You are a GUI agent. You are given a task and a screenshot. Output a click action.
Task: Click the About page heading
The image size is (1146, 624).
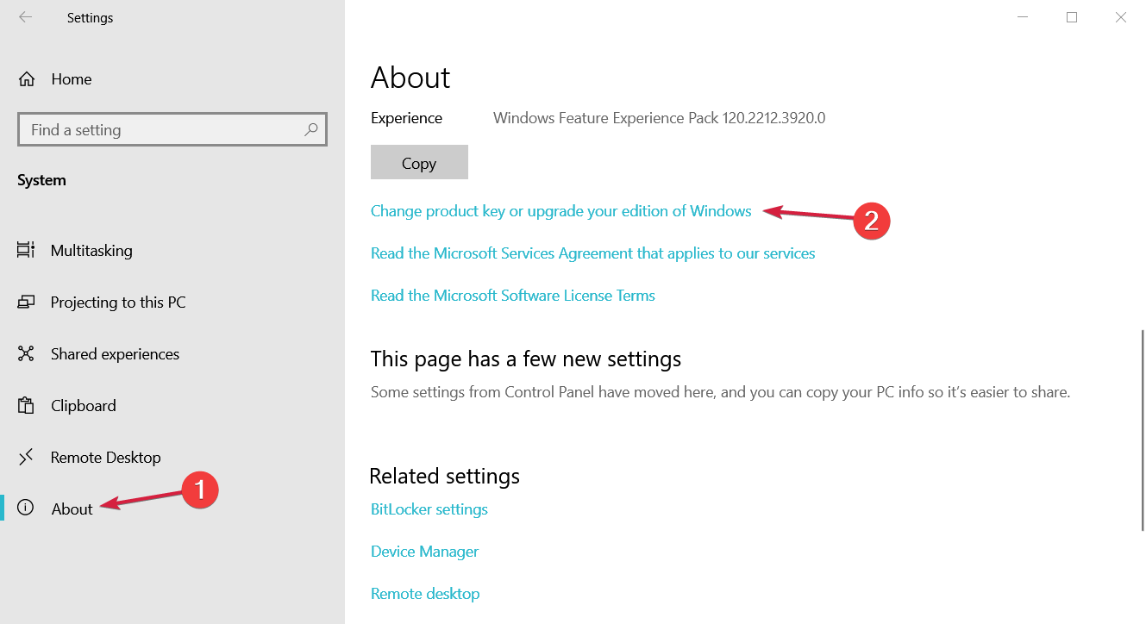click(x=410, y=78)
